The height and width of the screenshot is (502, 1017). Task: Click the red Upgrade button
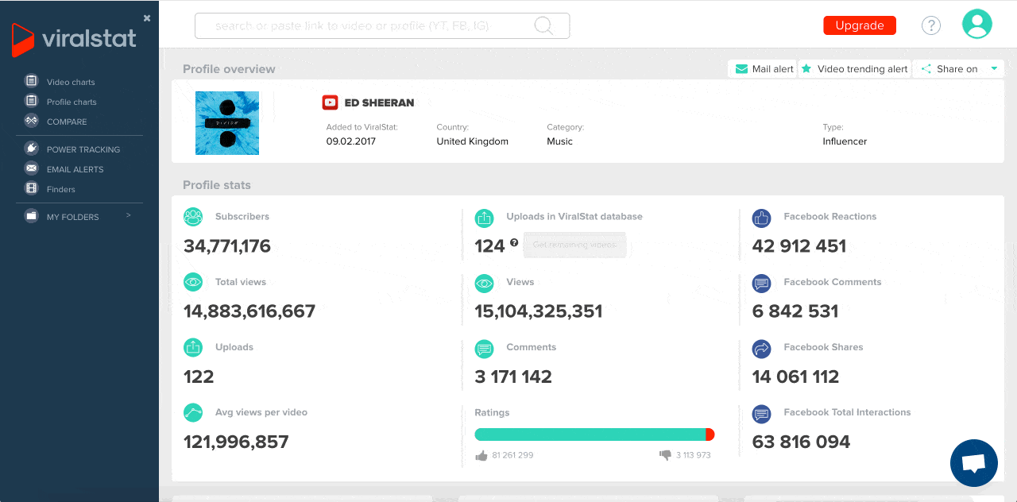coord(860,25)
